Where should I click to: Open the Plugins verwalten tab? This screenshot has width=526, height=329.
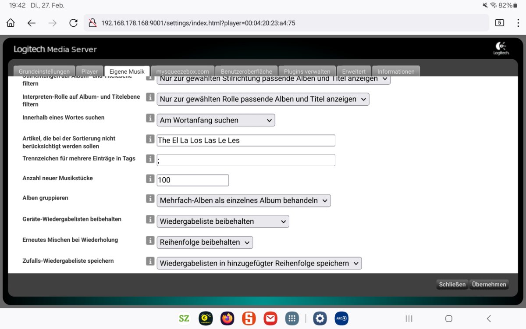coord(307,72)
